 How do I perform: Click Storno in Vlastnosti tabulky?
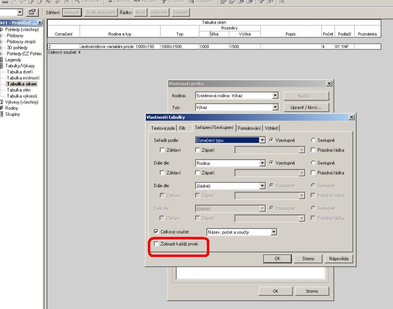(308, 258)
